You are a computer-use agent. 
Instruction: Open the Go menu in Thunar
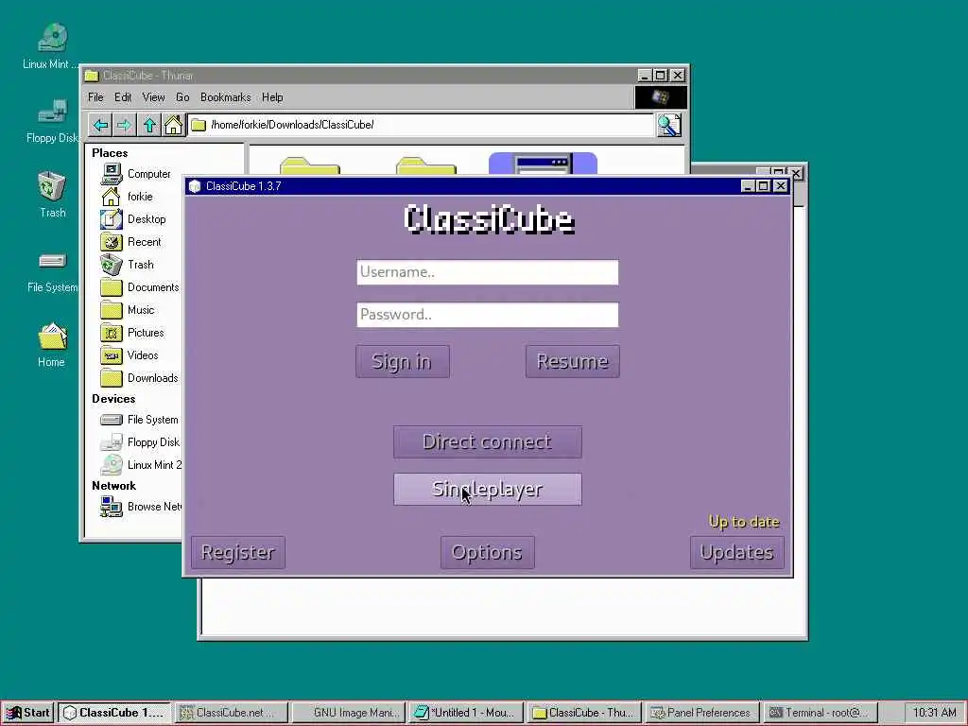pos(182,97)
